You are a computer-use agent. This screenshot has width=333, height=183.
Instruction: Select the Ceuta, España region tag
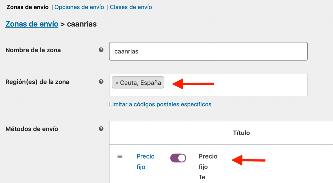pyautogui.click(x=140, y=83)
